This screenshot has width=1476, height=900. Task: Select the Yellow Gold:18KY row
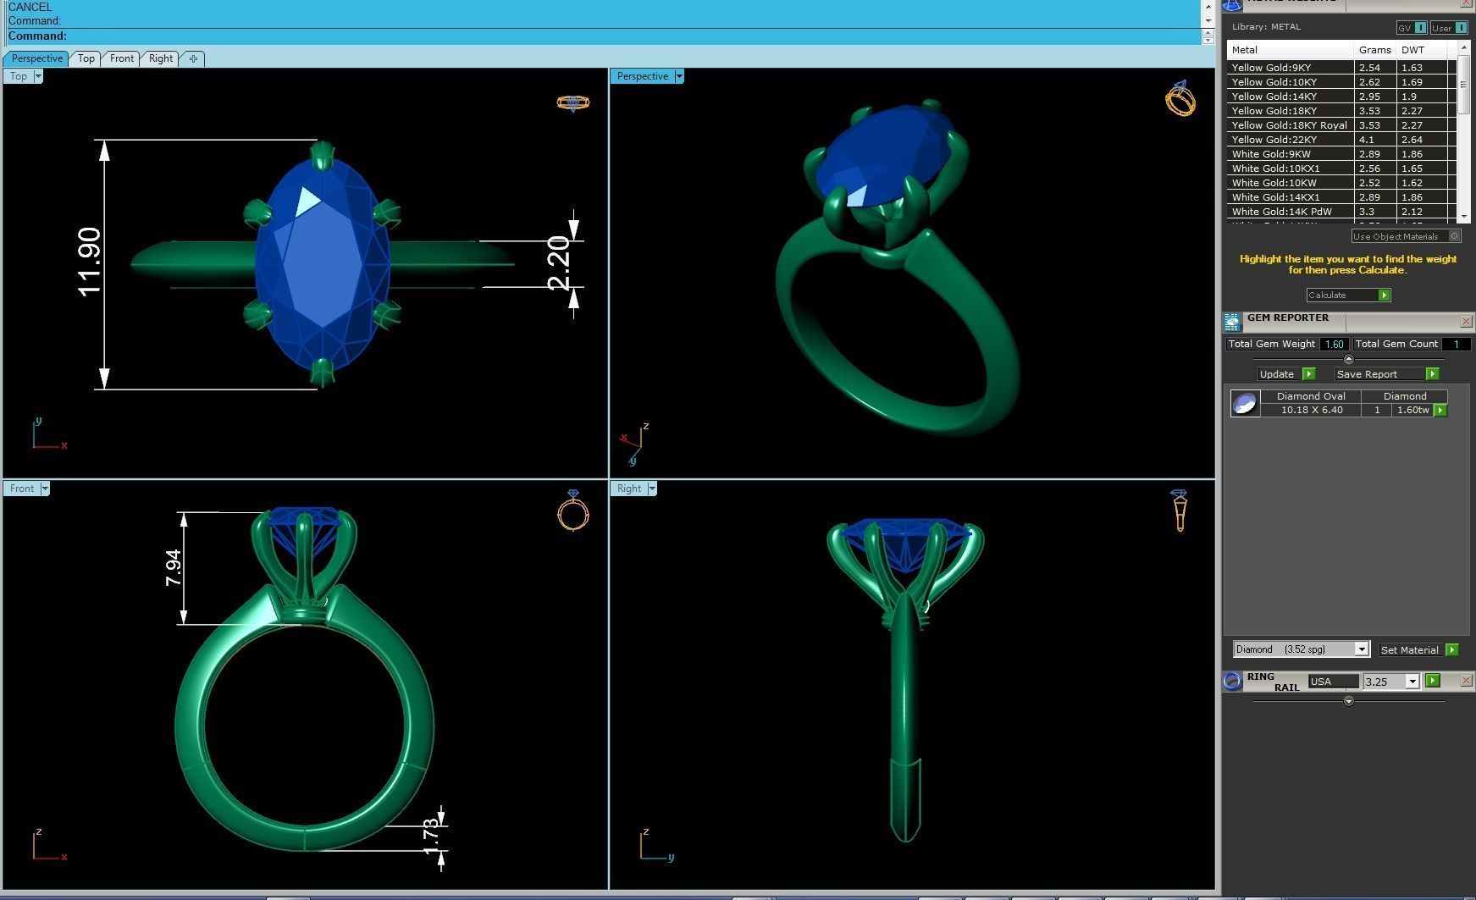click(x=1342, y=111)
